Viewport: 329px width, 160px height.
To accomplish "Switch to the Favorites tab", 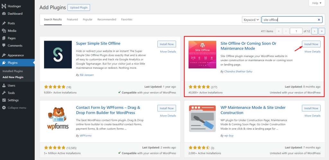I will pyautogui.click(x=127, y=20).
